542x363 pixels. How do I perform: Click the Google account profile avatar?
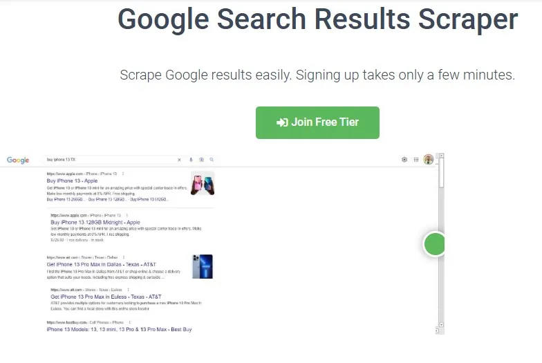429,160
